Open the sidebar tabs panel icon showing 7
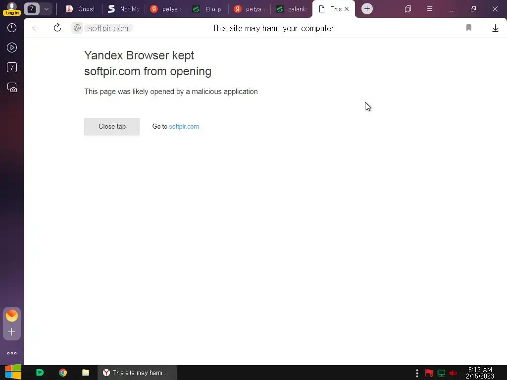The width and height of the screenshot is (507, 380). (12, 67)
